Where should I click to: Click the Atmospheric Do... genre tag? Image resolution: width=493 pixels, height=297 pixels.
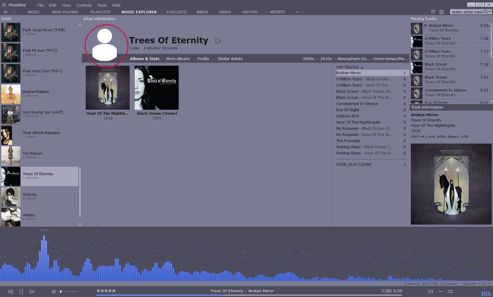click(x=354, y=59)
